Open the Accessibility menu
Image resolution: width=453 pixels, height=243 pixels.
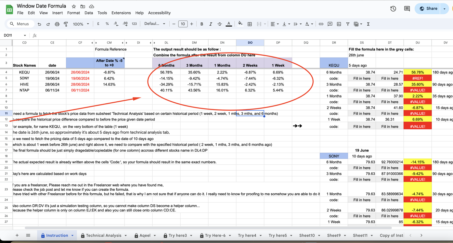[159, 13]
